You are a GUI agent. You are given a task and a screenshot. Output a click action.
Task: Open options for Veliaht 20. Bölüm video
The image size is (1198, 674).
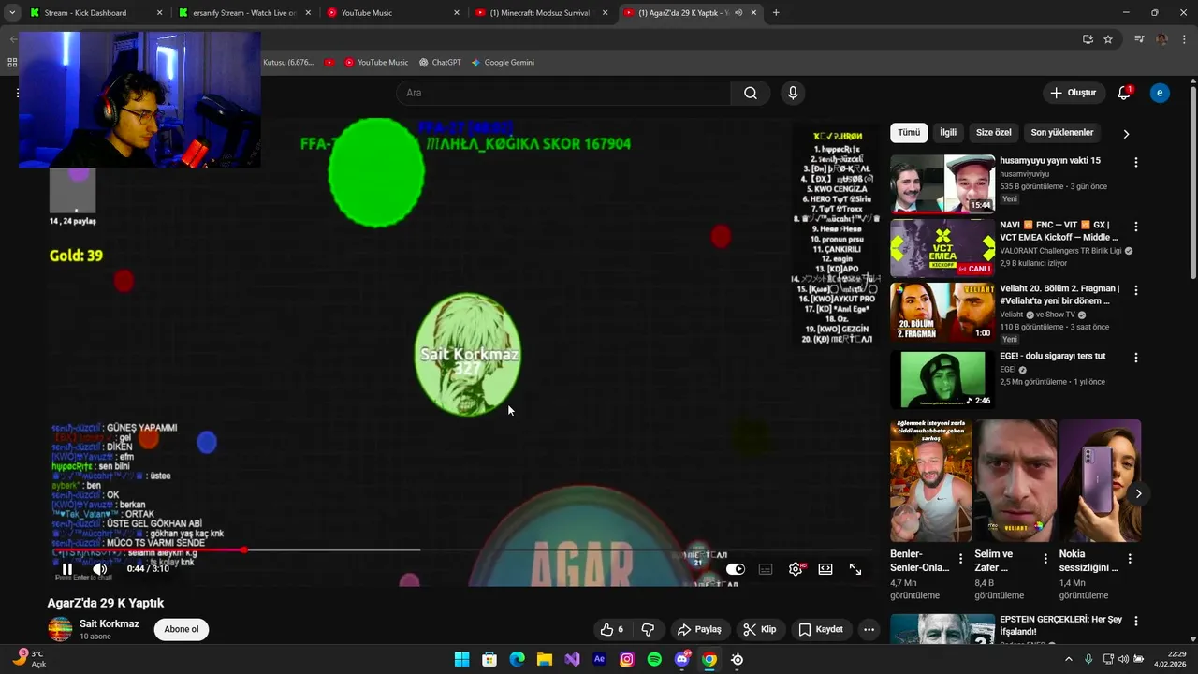point(1136,290)
